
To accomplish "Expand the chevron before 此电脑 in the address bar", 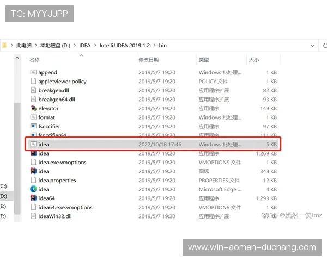I will point(12,45).
